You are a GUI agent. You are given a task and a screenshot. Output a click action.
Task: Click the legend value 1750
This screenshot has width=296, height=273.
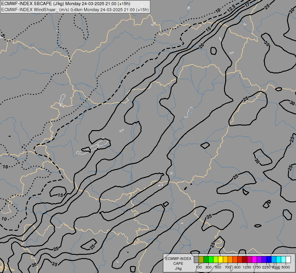tap(257, 267)
